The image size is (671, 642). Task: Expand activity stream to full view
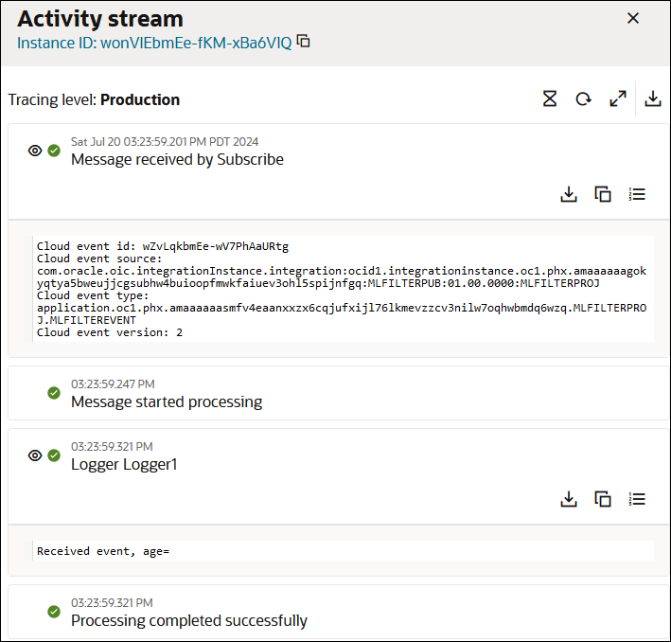coord(618,98)
